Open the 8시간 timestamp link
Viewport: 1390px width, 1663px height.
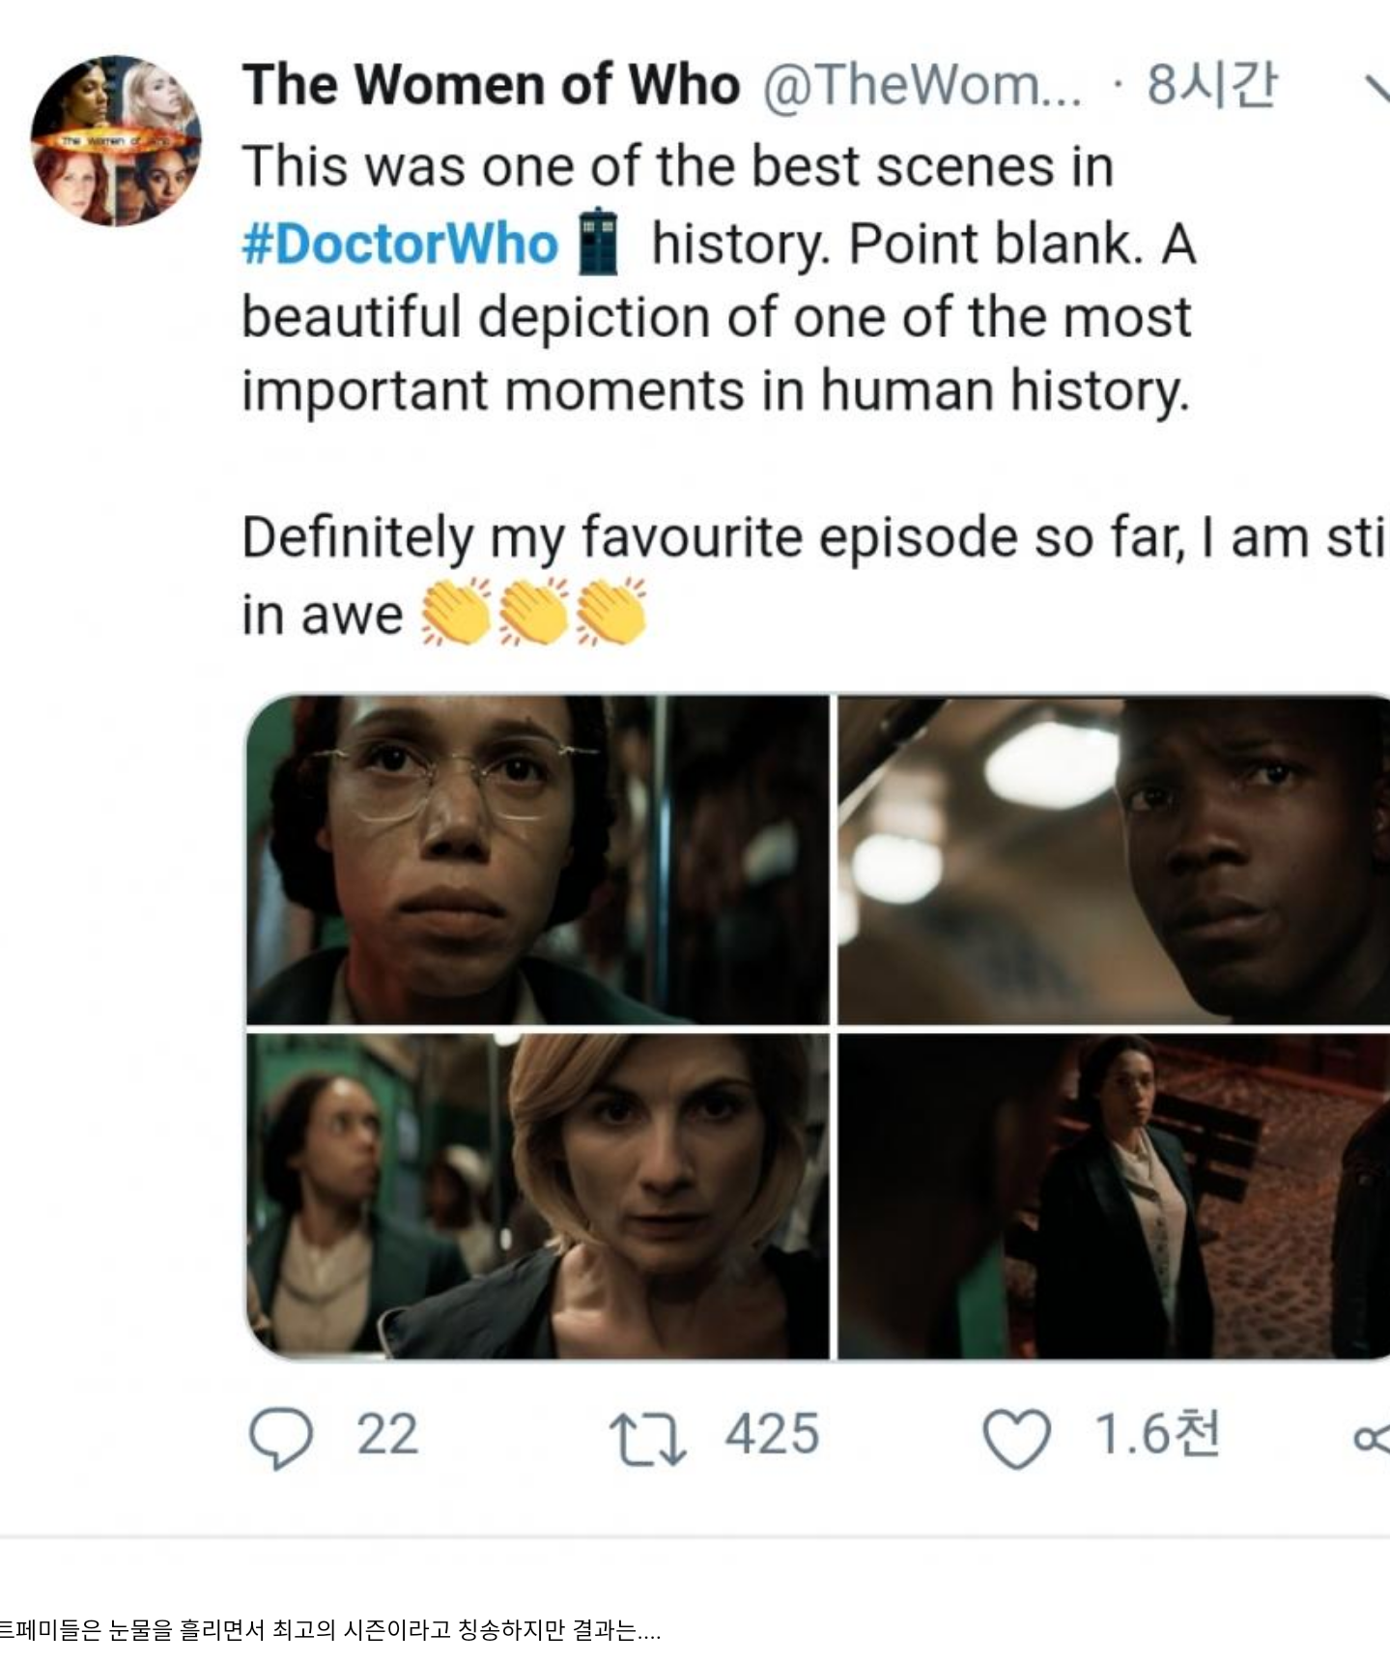pos(1211,85)
